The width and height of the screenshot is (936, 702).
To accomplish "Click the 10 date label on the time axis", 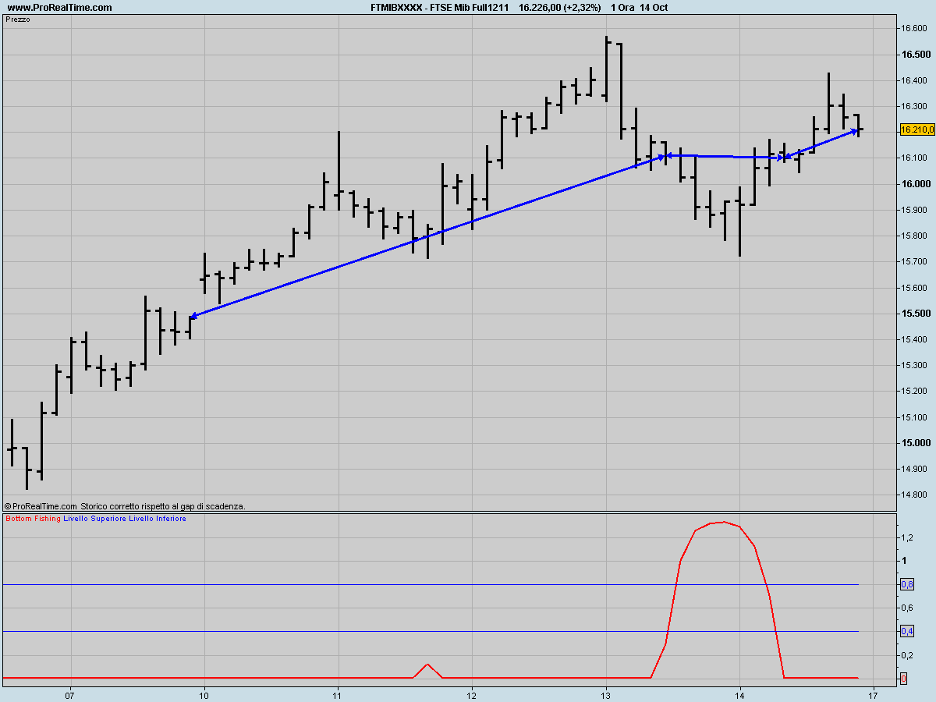I will click(204, 694).
